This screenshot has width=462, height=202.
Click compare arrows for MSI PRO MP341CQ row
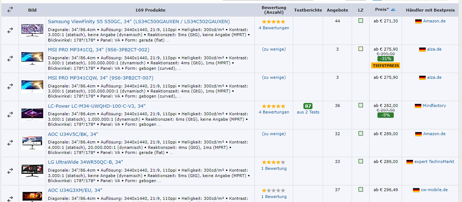click(x=10, y=59)
